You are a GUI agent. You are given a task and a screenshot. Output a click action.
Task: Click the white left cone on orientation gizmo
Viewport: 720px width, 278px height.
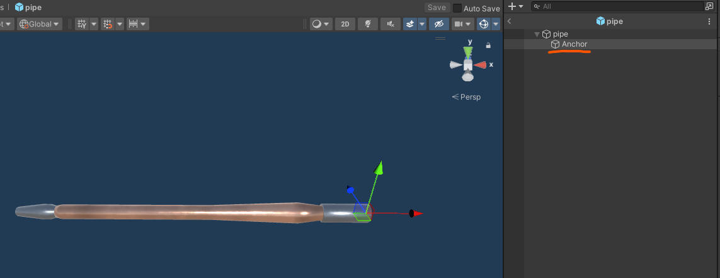[x=455, y=66]
